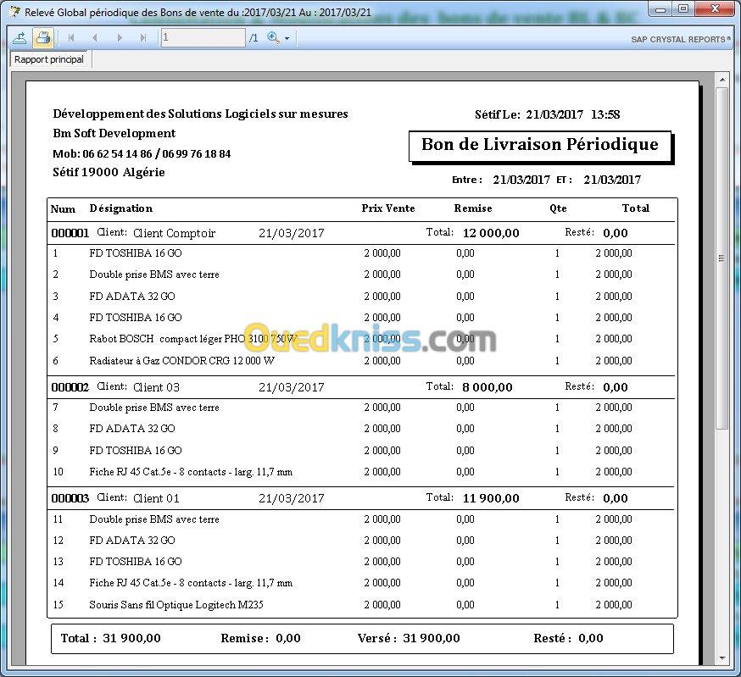Click the Bon de Livraison Périodique title
741x677 pixels.
540,145
